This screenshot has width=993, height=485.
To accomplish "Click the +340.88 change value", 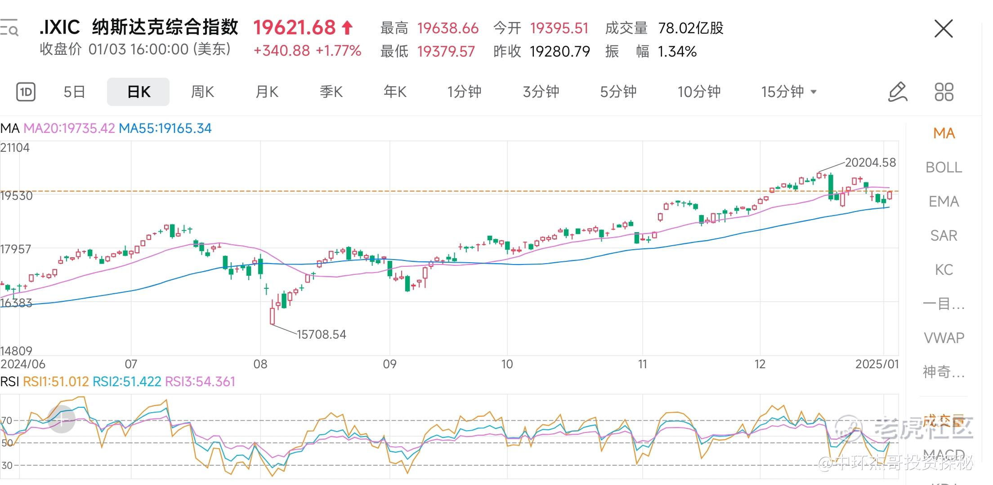I will click(x=282, y=51).
